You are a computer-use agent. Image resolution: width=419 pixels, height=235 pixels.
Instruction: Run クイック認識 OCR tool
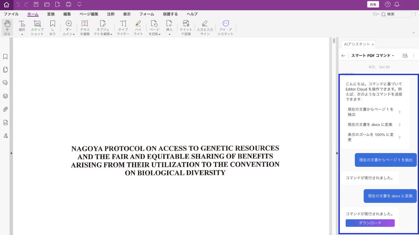pos(186,28)
